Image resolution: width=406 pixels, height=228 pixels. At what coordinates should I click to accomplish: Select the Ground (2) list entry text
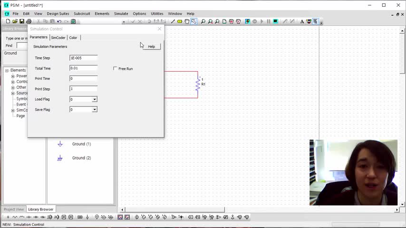click(82, 158)
